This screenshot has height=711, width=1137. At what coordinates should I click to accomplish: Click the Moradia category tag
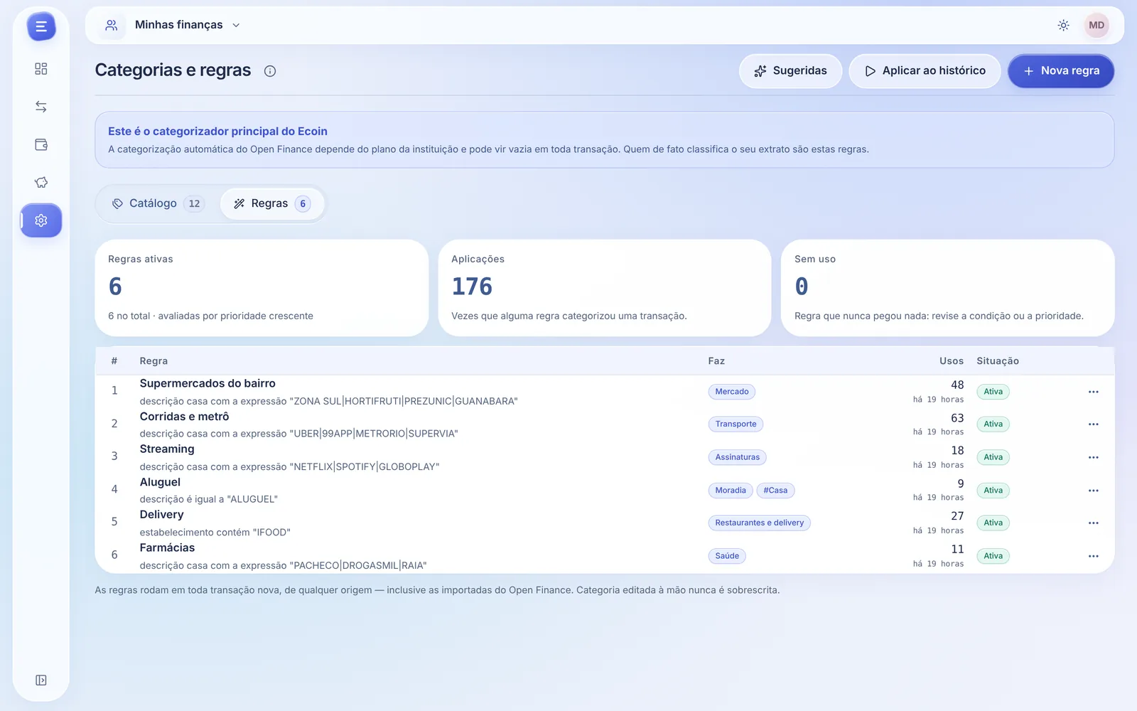tap(731, 491)
